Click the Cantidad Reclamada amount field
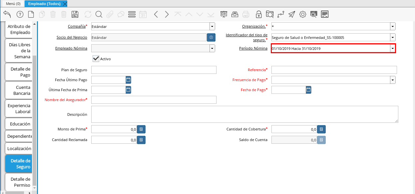The width and height of the screenshot is (415, 194). click(x=114, y=140)
